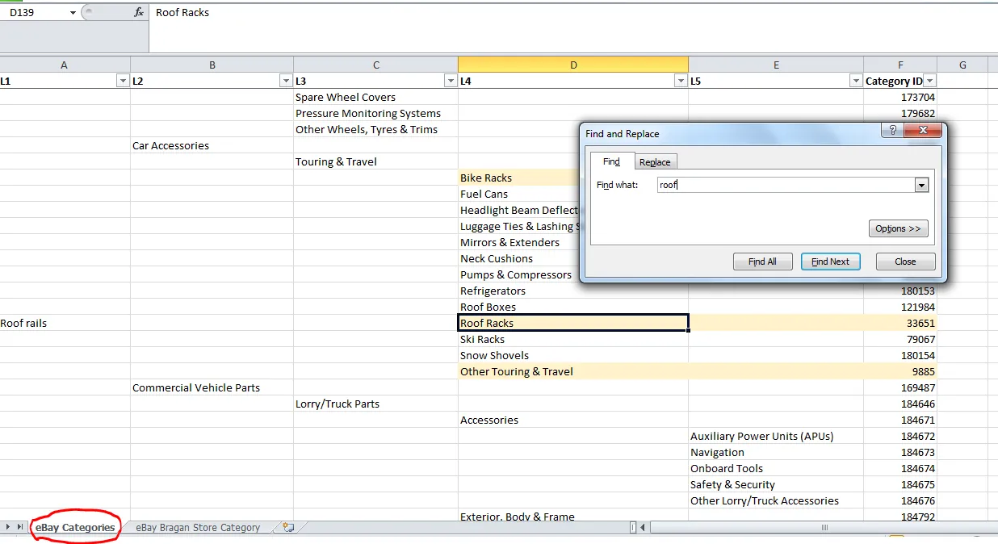The image size is (998, 544).
Task: Select the Car Accessories cell
Action: [x=212, y=145]
